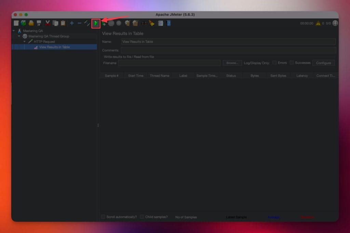Screen dimensions: 350x233
Task: Click the Comments input field
Action: pyautogui.click(x=228, y=50)
